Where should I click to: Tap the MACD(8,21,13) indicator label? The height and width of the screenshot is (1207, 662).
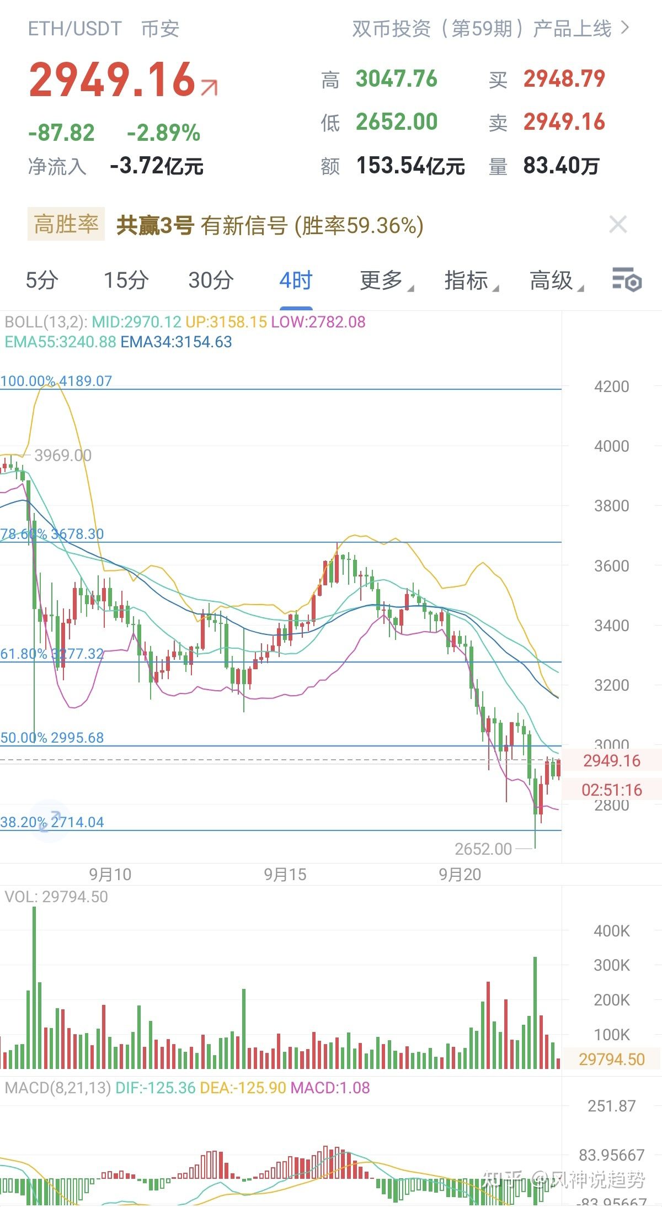(x=57, y=1088)
